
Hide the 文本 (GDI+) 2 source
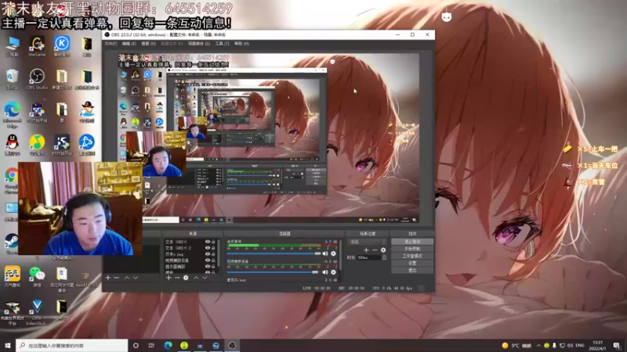coord(208,248)
